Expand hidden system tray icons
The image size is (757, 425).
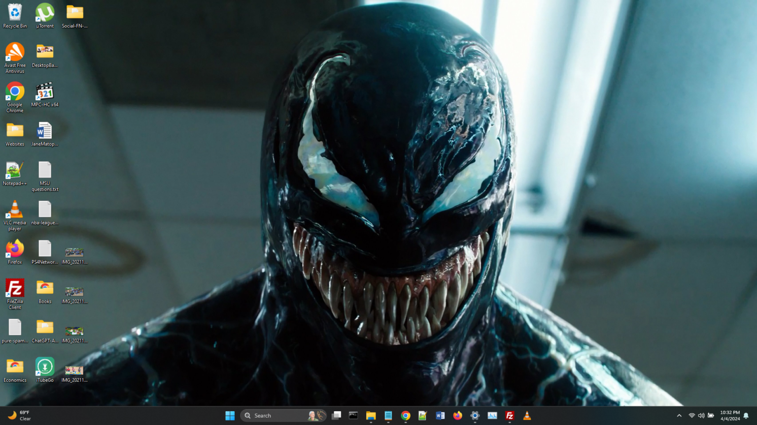click(x=679, y=416)
